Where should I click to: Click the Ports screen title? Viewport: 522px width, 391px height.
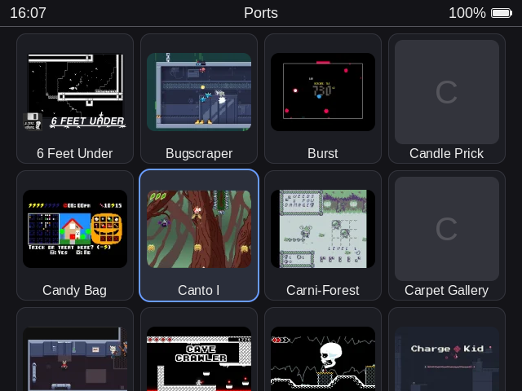tap(261, 13)
